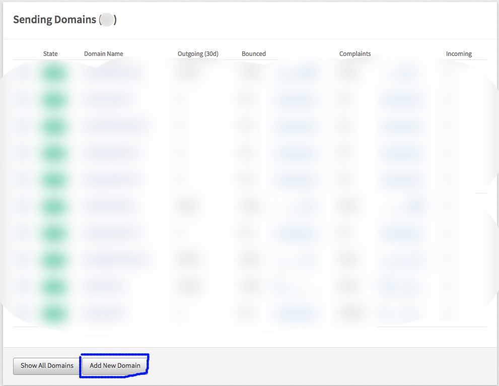499x386 pixels.
Task: Click the Complaints column header
Action: coord(354,54)
